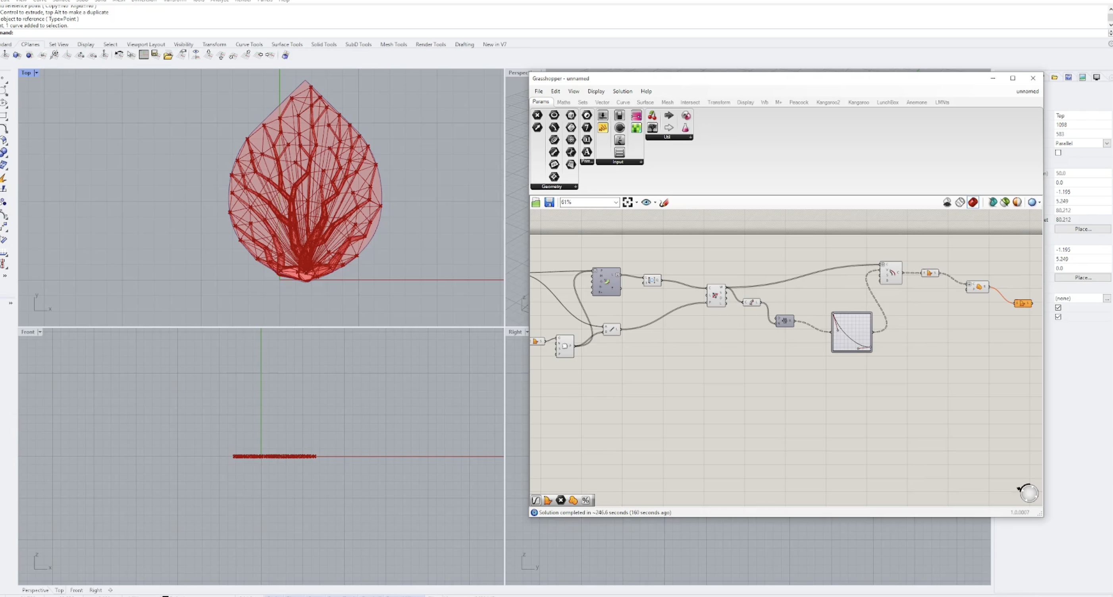Click the blue save document icon in Grasshopper
1113x597 pixels.
549,202
